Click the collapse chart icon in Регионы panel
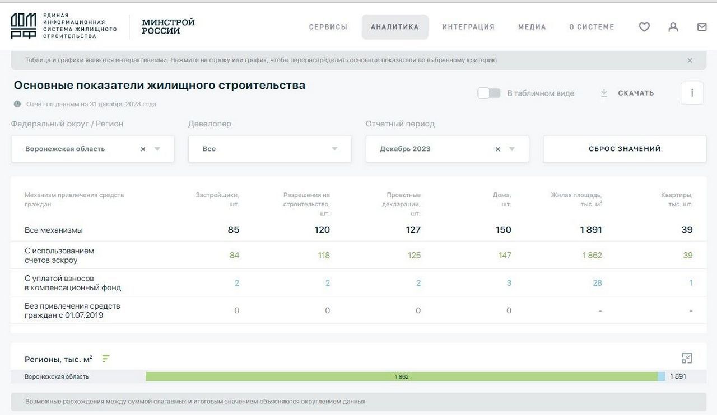The width and height of the screenshot is (717, 415). (687, 359)
